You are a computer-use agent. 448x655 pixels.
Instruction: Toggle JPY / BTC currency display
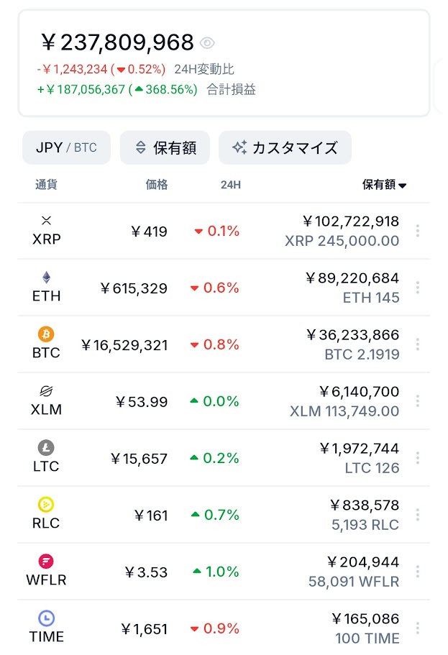point(66,147)
